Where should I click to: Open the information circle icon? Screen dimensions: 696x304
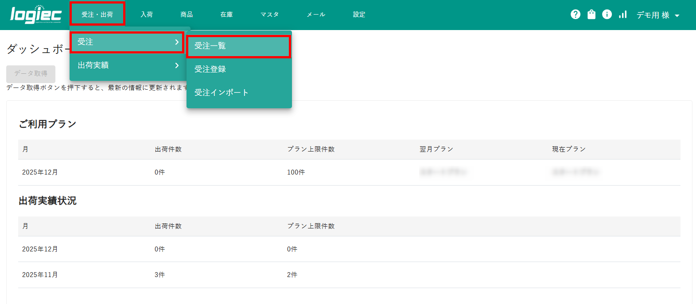coord(607,15)
